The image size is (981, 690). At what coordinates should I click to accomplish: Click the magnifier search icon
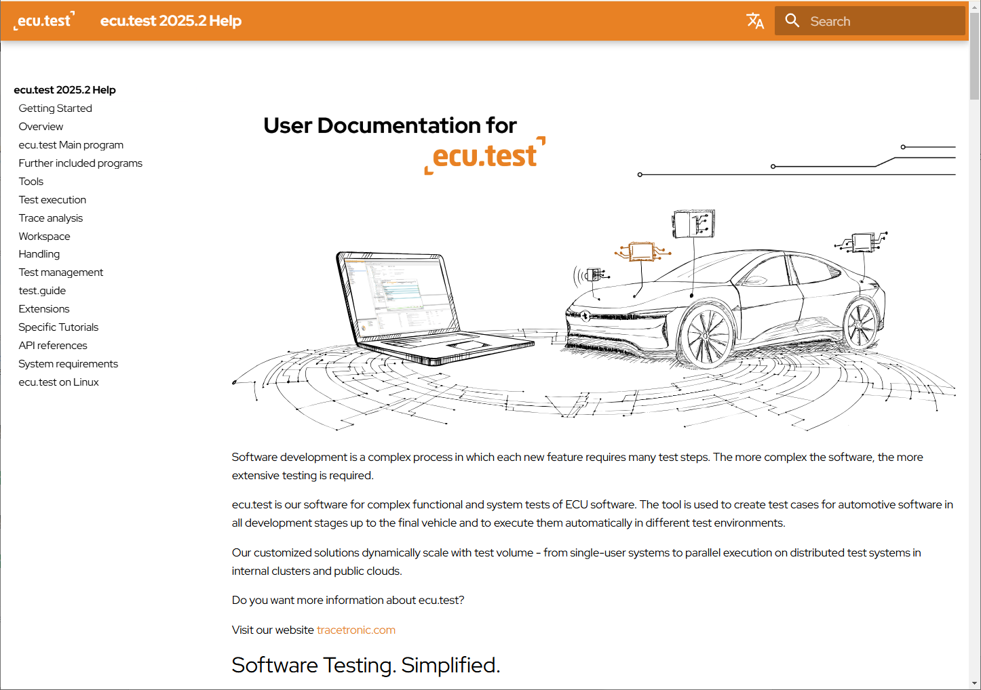tap(792, 21)
